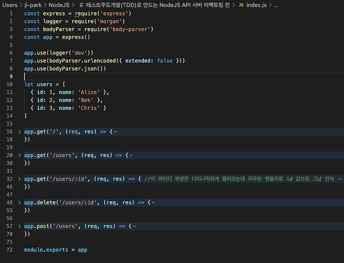Click the closing '})' on line 70
The width and height of the screenshot is (344, 263).
click(x=27, y=234)
